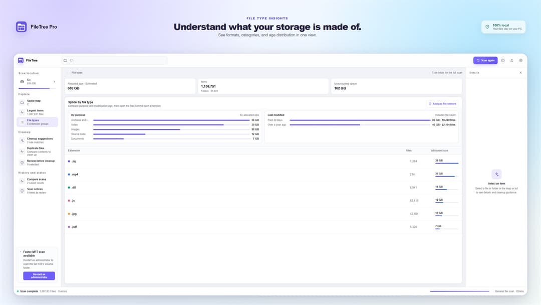
Task: Click the Extension column header
Action: pyautogui.click(x=74, y=150)
